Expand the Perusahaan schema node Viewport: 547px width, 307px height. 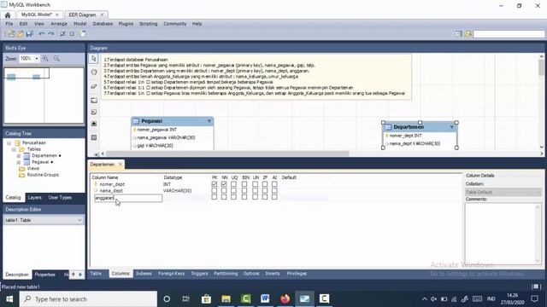pos(9,143)
